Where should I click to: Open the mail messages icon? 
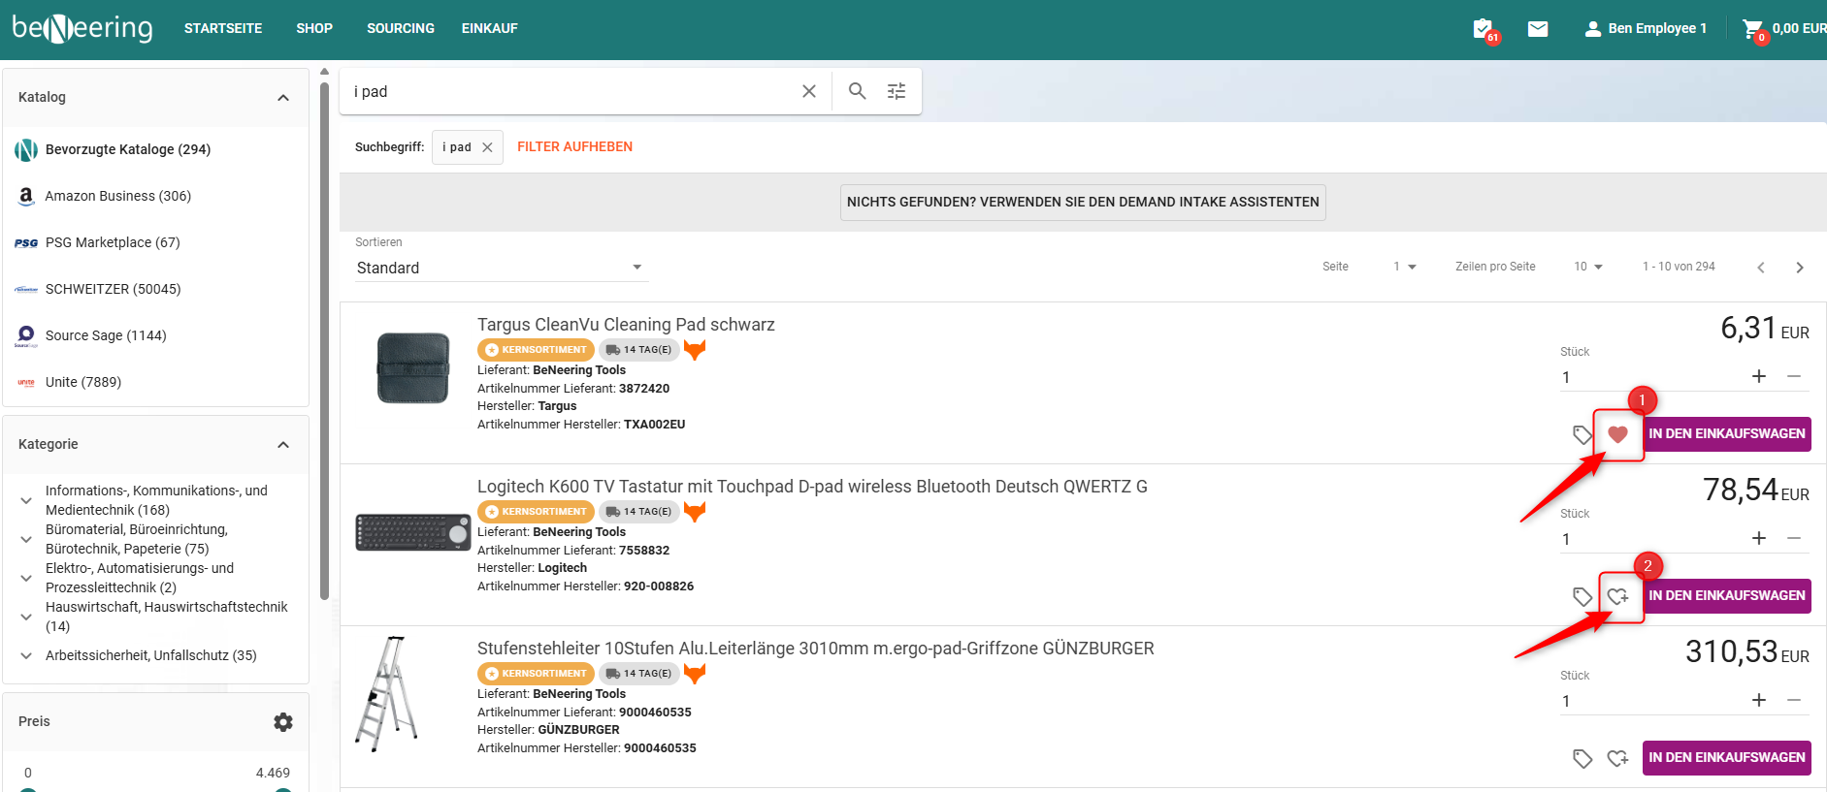(1538, 29)
